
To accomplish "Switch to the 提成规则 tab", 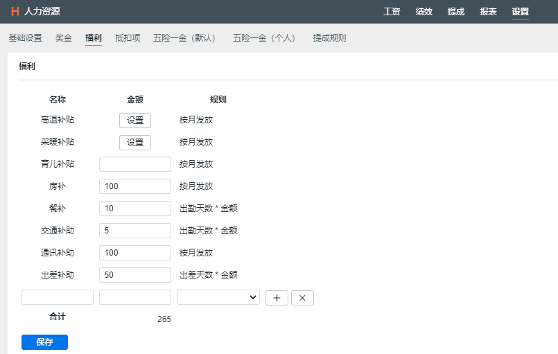I will (x=329, y=38).
